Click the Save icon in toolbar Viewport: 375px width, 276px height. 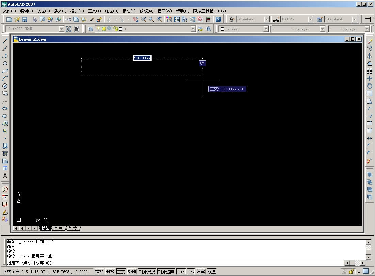(25, 19)
